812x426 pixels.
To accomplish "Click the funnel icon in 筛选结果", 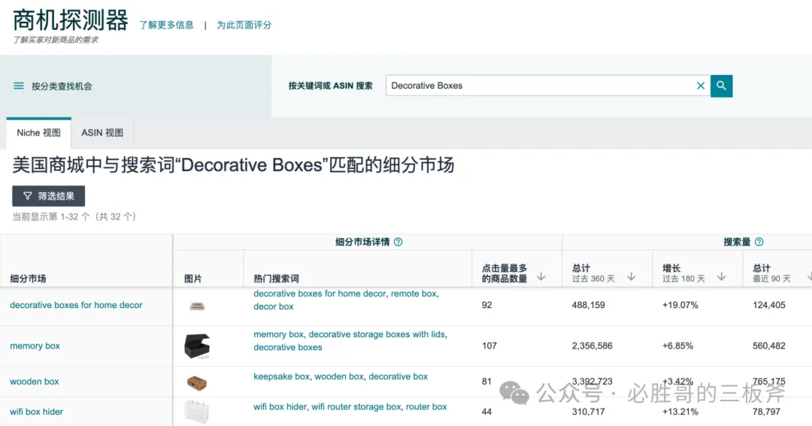I will pos(28,196).
